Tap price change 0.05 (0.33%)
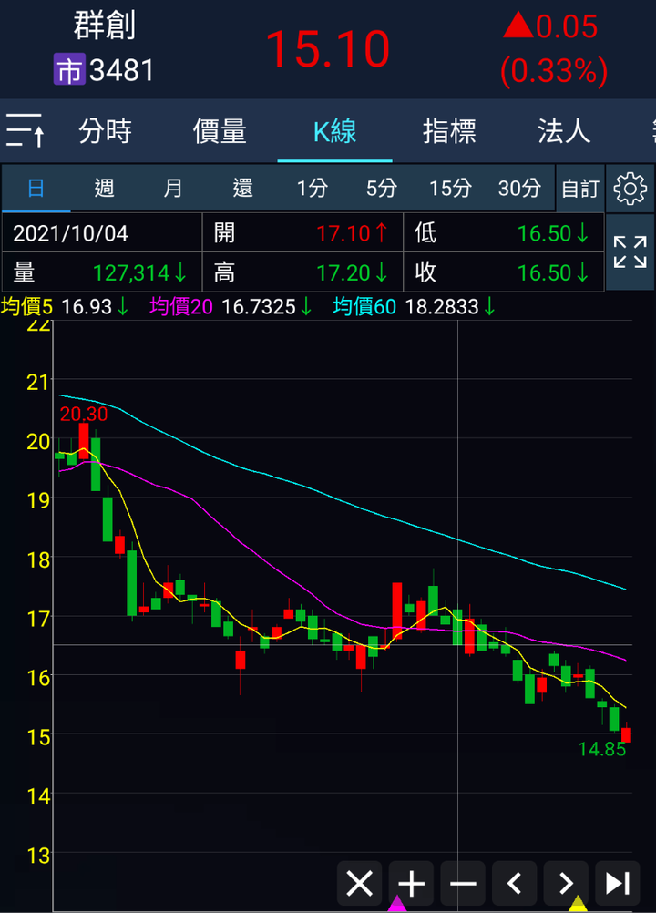Viewport: 656px width, 913px height. tap(554, 49)
